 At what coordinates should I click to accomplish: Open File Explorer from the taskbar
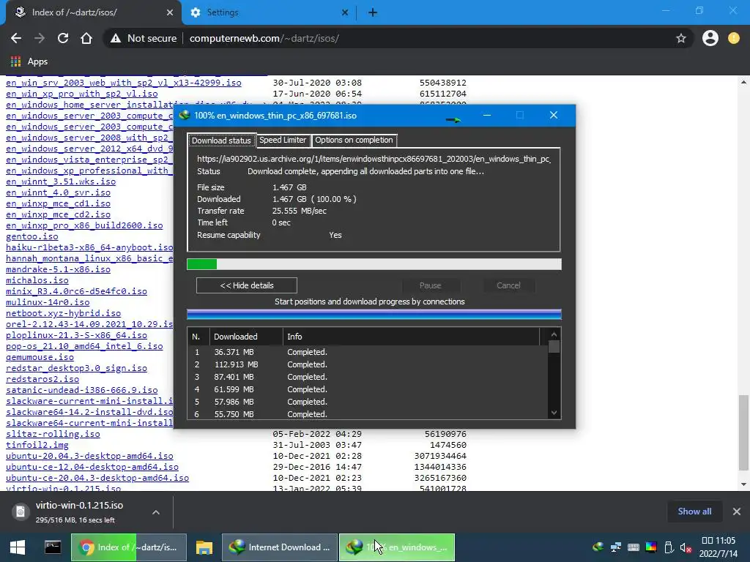[204, 547]
